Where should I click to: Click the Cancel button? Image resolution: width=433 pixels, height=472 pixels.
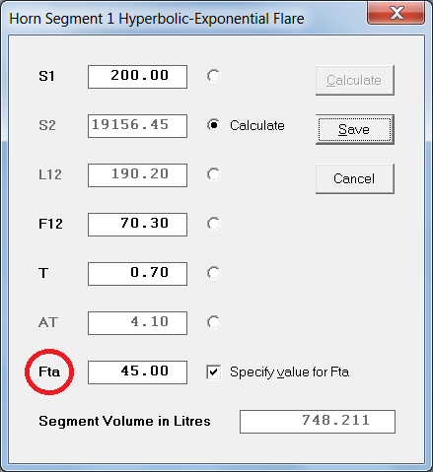tap(355, 178)
